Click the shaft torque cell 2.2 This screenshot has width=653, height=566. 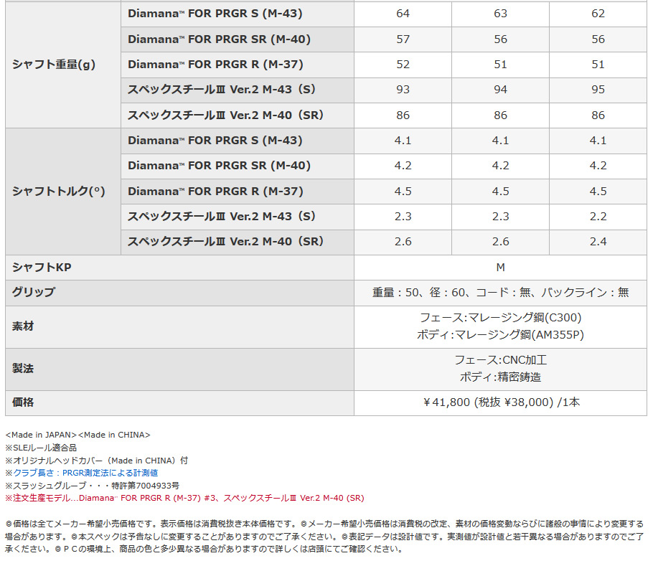coord(598,217)
